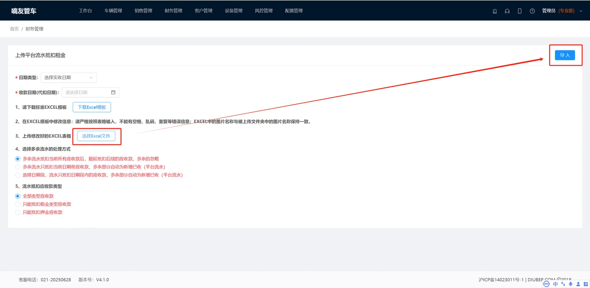Switch input language with 中 icon

[555, 284]
